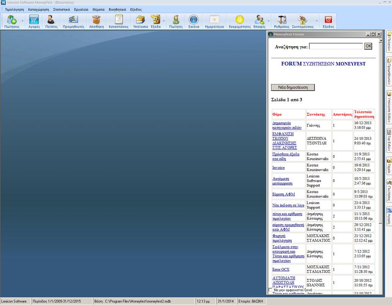Open the Σφάλματα στην απογραφή topic link

pos(288,253)
